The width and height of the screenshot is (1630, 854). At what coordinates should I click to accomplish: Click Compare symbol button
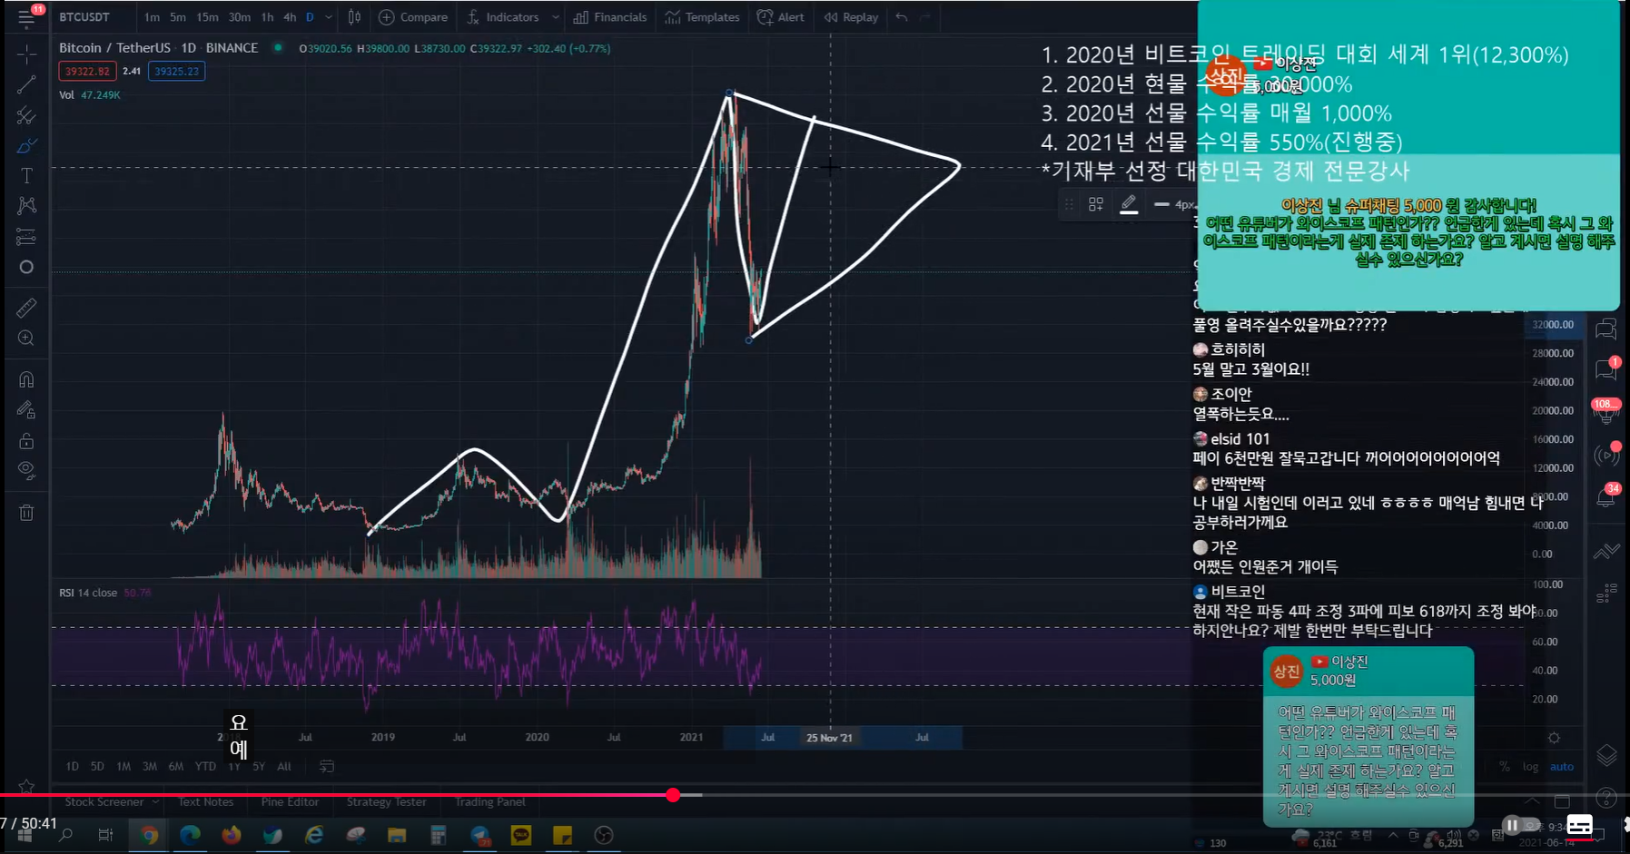tap(413, 17)
